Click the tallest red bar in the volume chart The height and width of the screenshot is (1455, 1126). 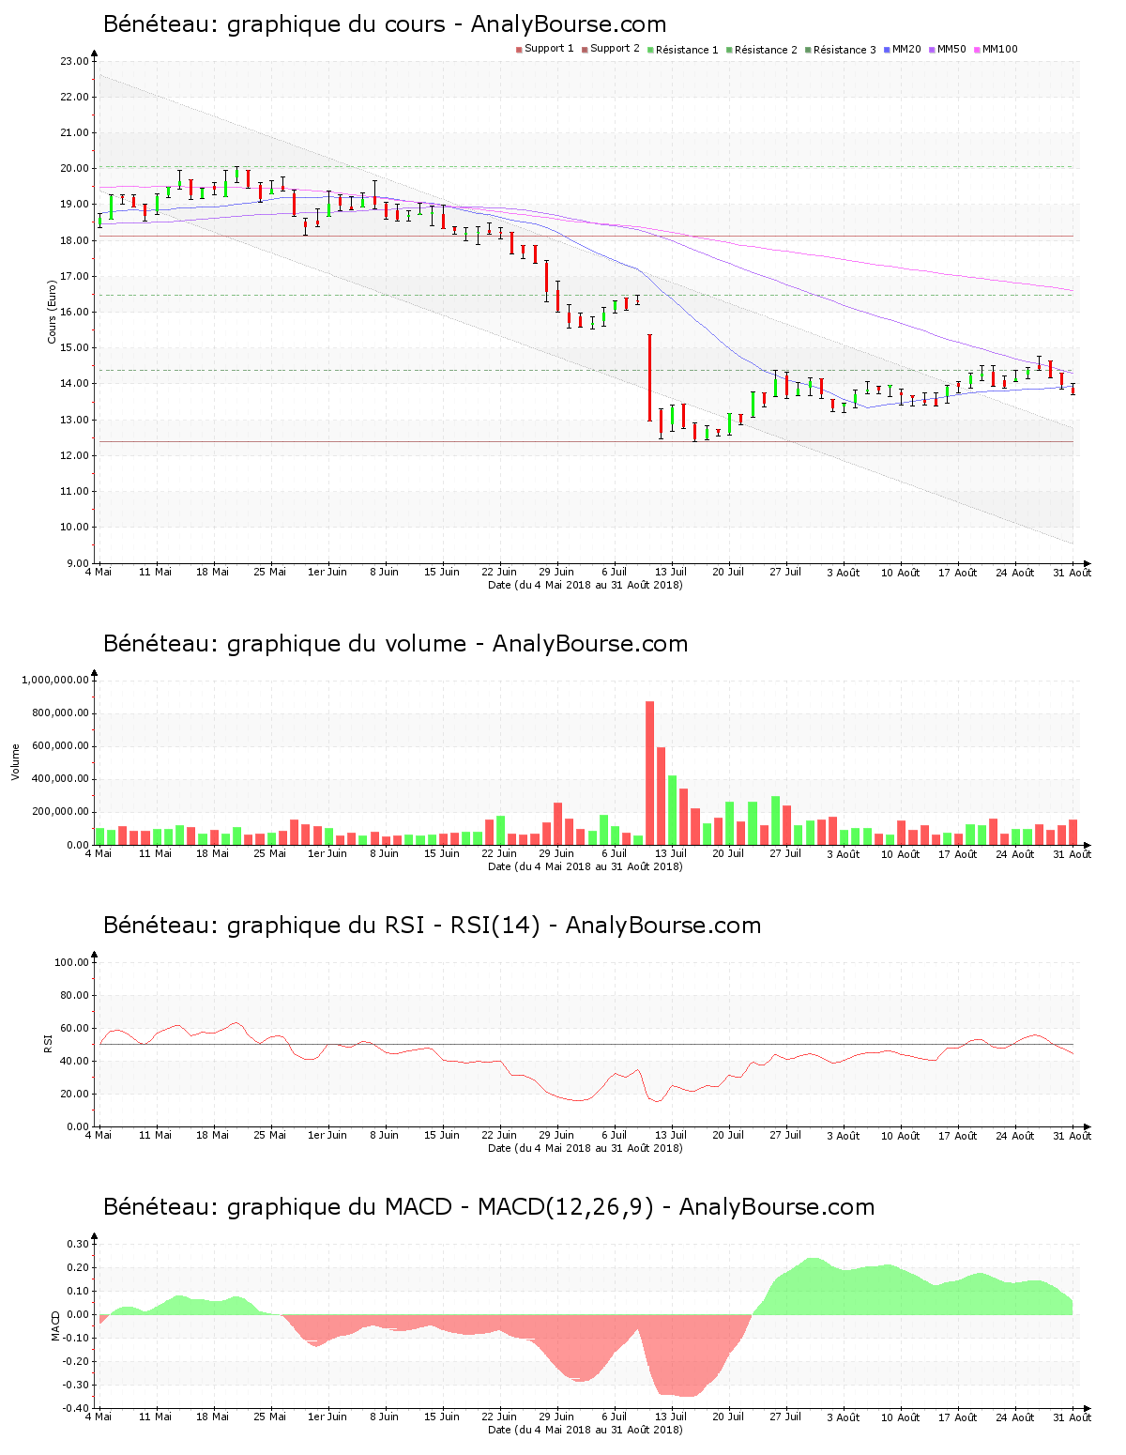tap(649, 773)
